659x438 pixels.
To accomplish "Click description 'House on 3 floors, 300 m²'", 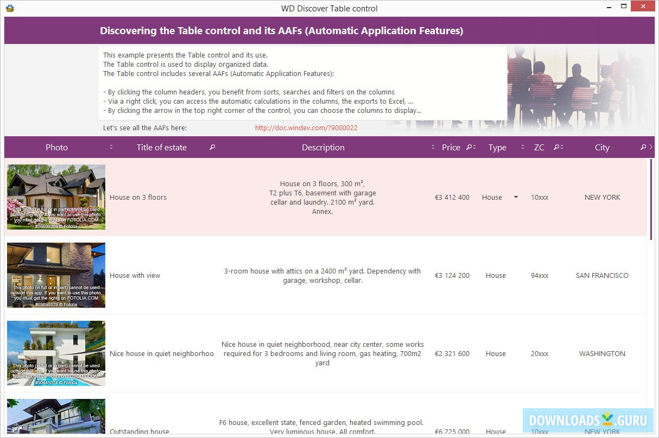I will pos(322,198).
